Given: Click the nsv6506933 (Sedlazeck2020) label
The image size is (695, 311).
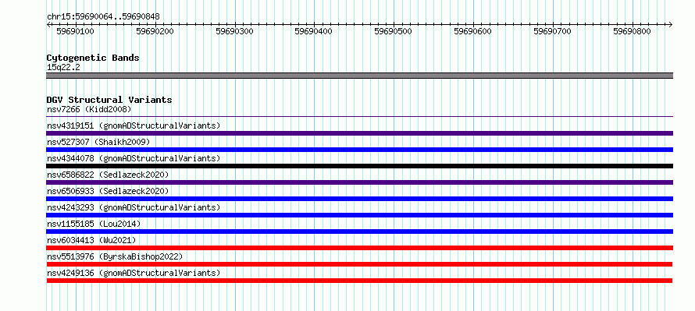Looking at the screenshot, I should 108,191.
